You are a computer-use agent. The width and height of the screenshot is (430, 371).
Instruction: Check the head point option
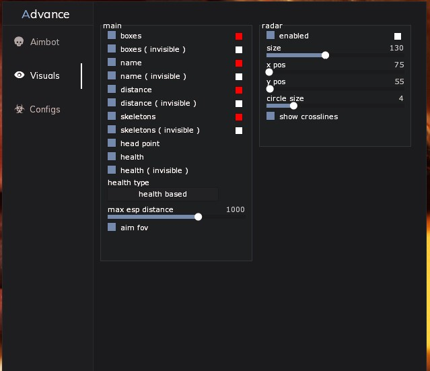(112, 143)
